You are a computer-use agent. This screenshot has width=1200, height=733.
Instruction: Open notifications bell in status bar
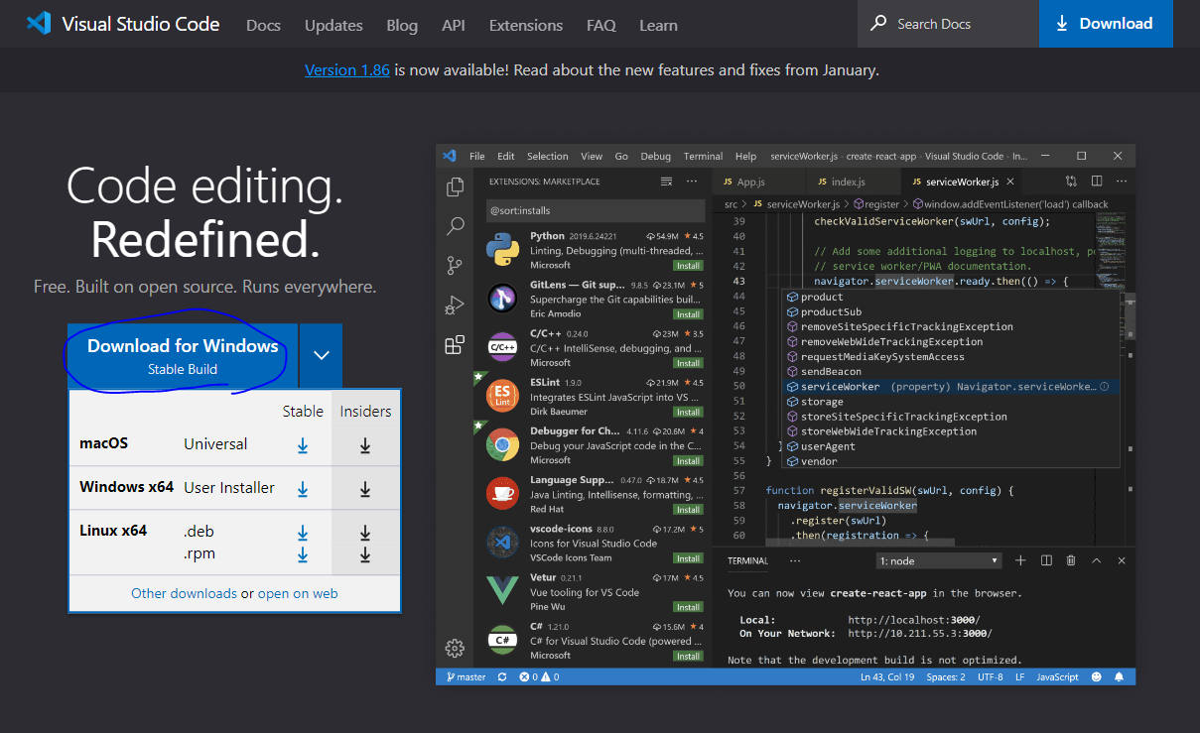tap(1120, 676)
